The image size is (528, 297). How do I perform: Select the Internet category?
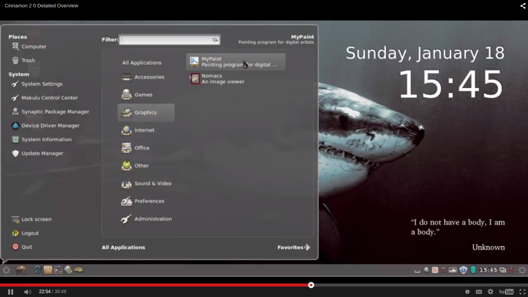[x=144, y=130]
